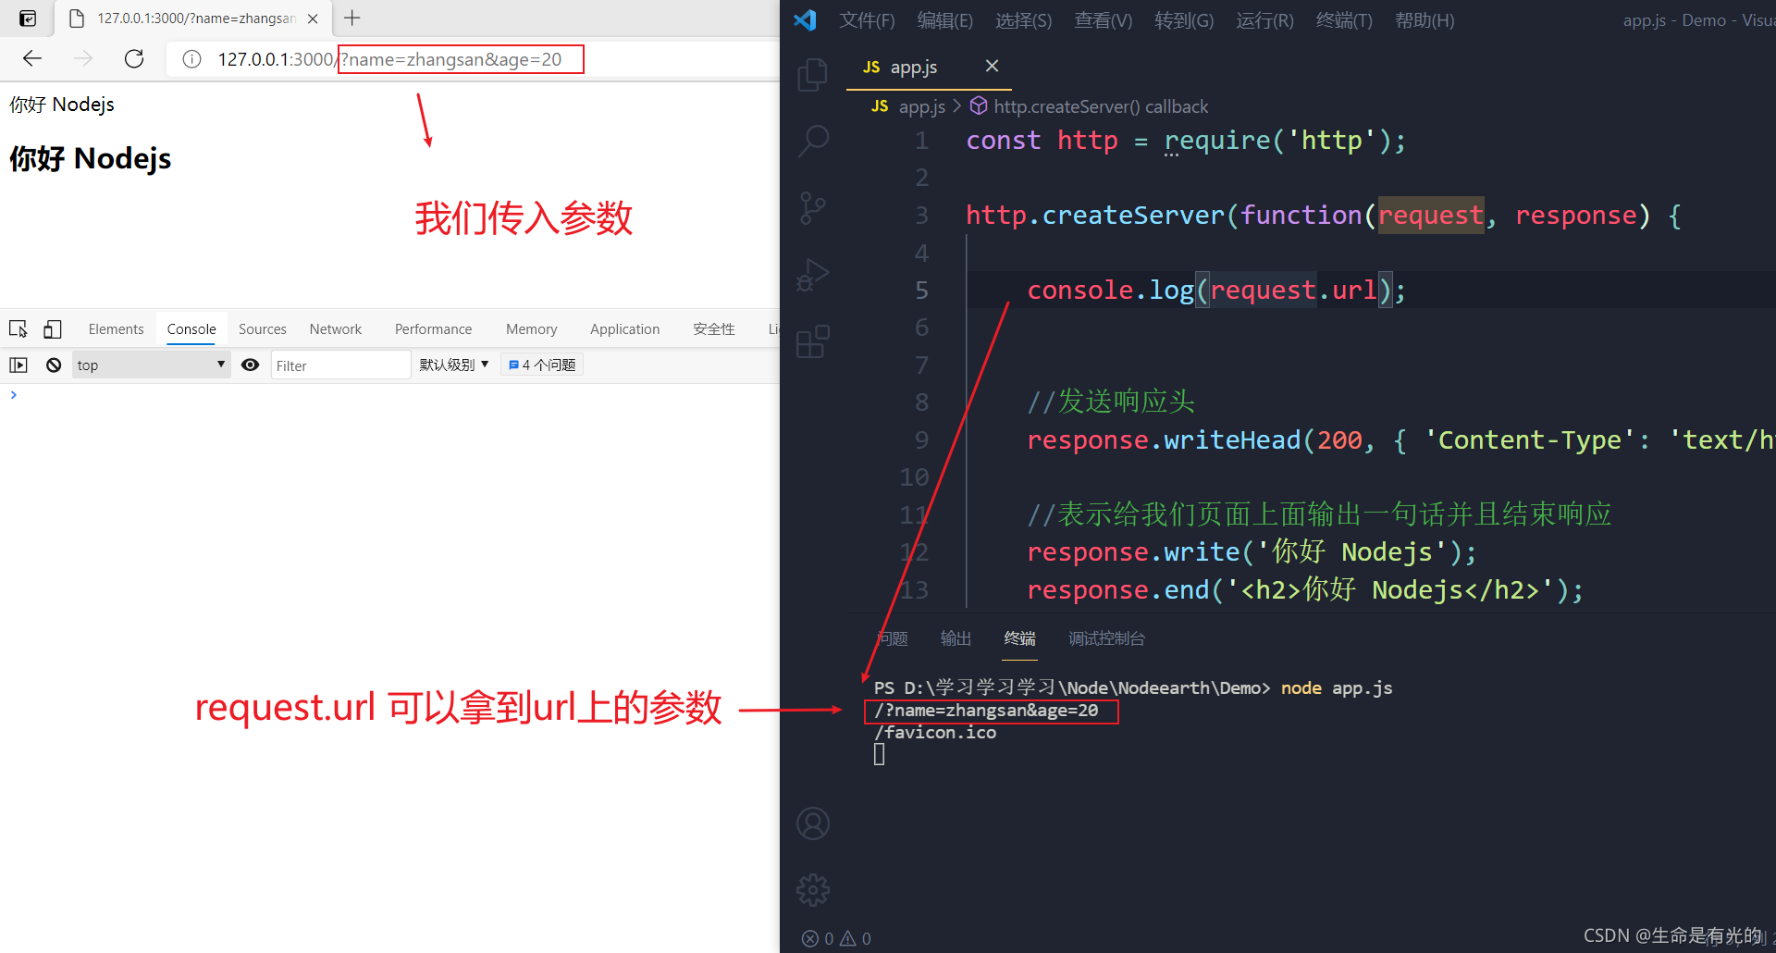The image size is (1776, 953).
Task: Switch to DevTools Memory tab
Action: pos(531,329)
